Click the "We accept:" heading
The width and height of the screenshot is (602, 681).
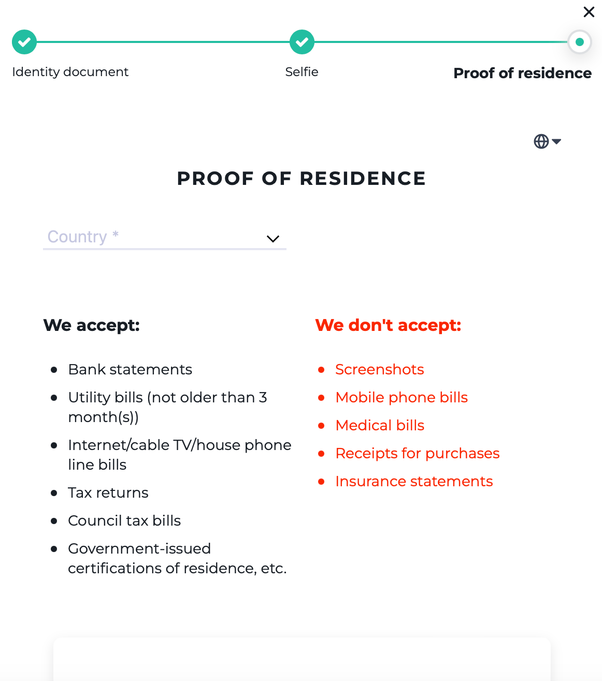92,325
